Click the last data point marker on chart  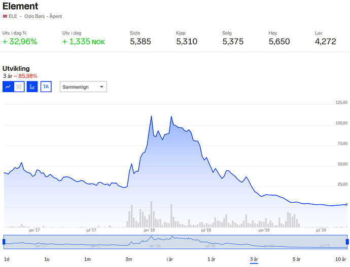[x=346, y=205]
